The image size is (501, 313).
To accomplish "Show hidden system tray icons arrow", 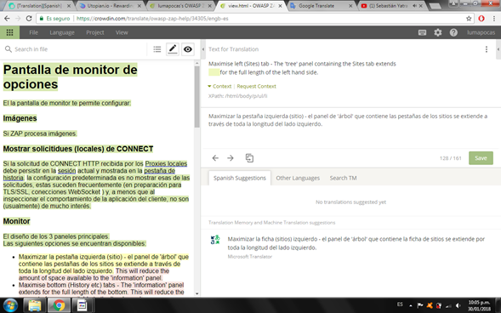I will [411, 305].
